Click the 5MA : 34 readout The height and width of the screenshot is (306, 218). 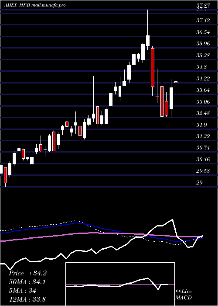[x=22, y=291]
